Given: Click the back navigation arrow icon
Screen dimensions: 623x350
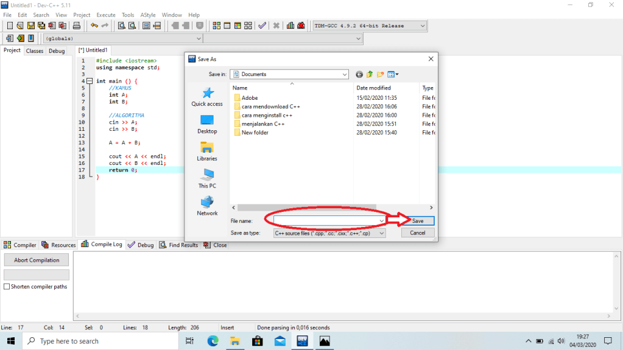Looking at the screenshot, I should (359, 74).
